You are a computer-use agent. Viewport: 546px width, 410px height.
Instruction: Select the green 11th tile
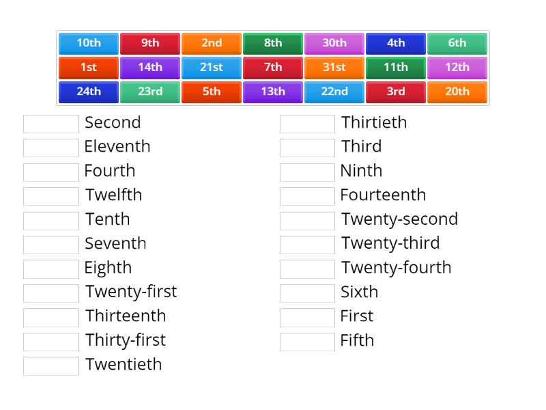click(396, 67)
